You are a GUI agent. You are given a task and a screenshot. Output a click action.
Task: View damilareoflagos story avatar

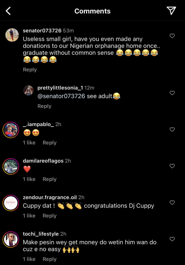click(x=11, y=166)
